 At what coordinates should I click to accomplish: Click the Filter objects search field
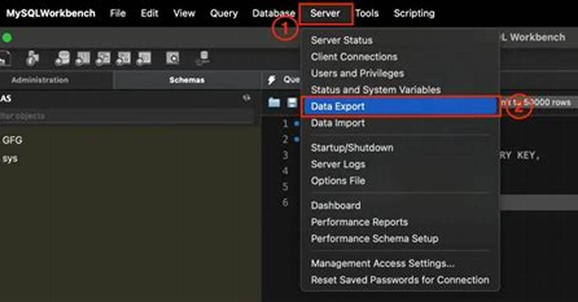coord(127,116)
